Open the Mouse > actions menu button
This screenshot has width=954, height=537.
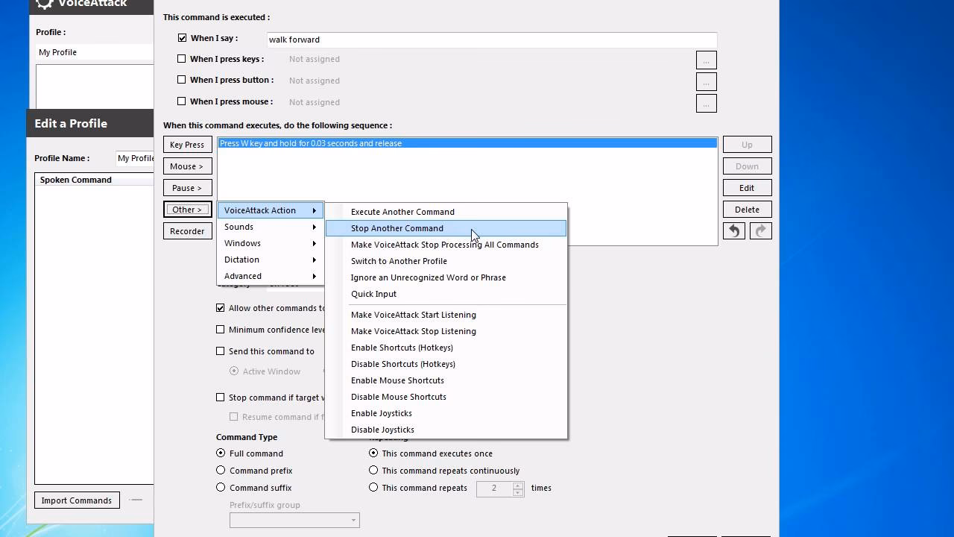point(187,166)
